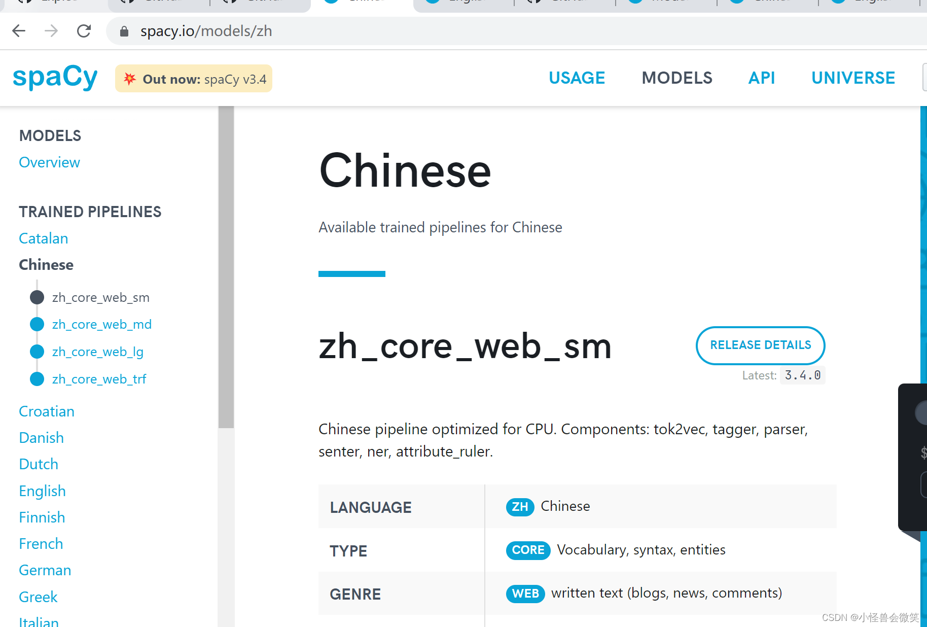Open the API navigation item
The image size is (927, 627).
click(761, 78)
